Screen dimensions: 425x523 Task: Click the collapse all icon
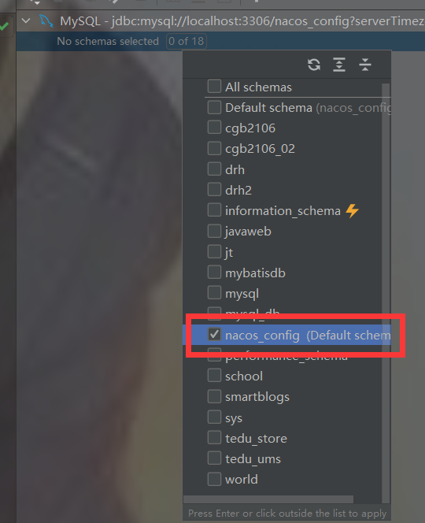[x=365, y=65]
